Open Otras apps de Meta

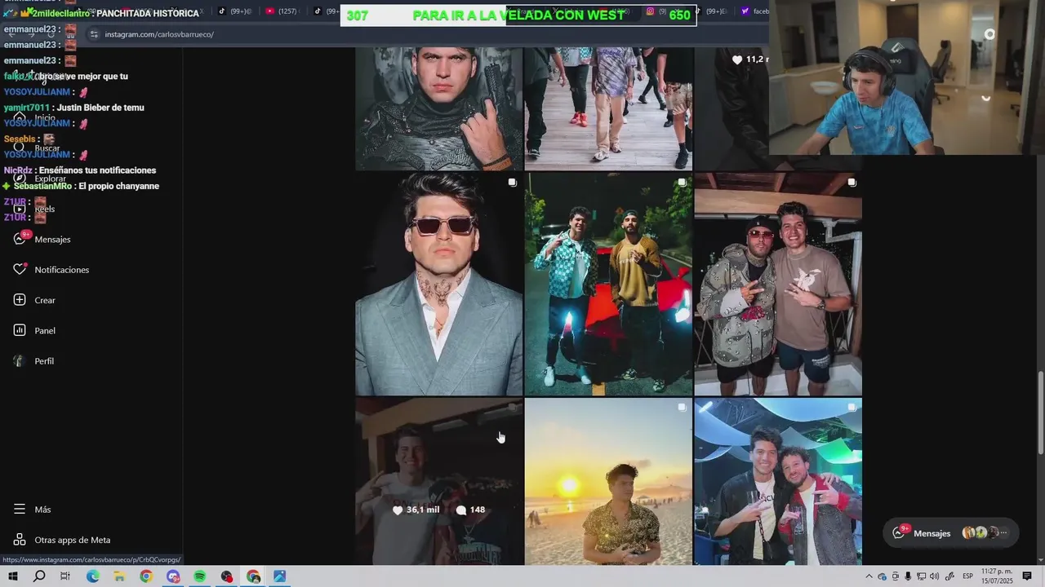pos(61,540)
